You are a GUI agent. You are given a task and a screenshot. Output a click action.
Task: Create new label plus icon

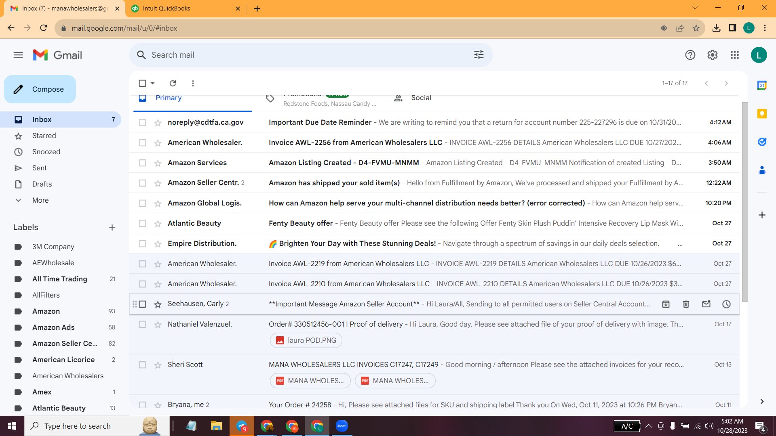pyautogui.click(x=112, y=228)
